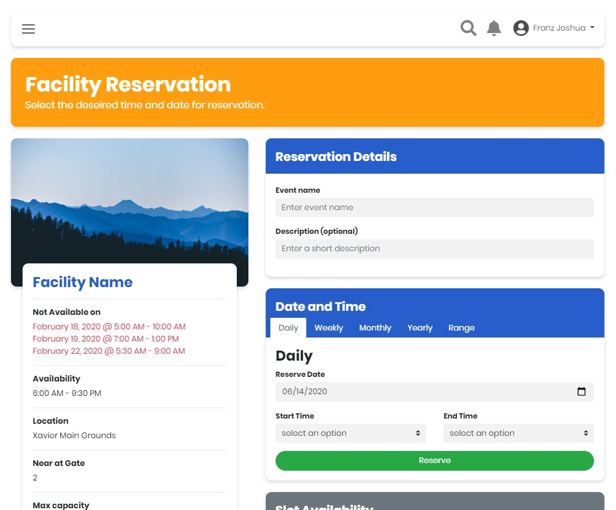616x510 pixels.
Task: Click the Slot Availability panel header
Action: coord(434,502)
